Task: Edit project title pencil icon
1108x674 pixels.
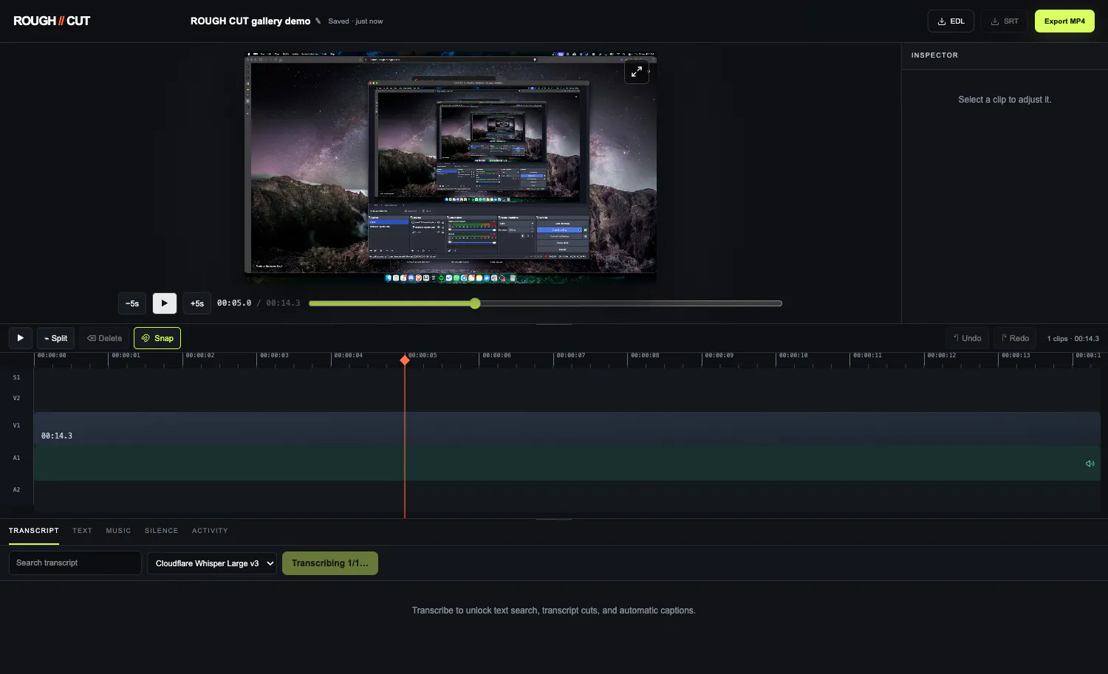Action: click(x=318, y=21)
